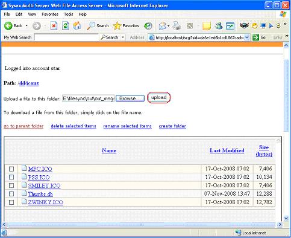Expand the Mail dropdown arrow
Screen dimensions: 291x238
(x=169, y=26)
